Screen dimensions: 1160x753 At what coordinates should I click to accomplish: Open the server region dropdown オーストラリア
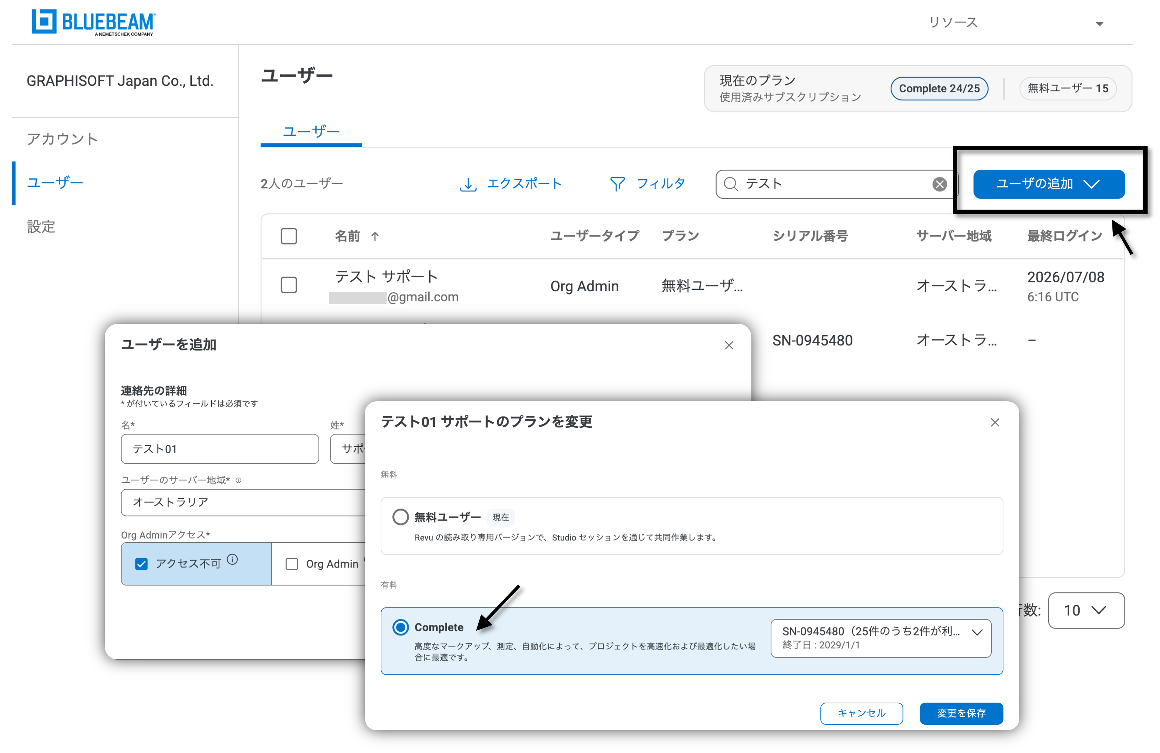(x=244, y=502)
